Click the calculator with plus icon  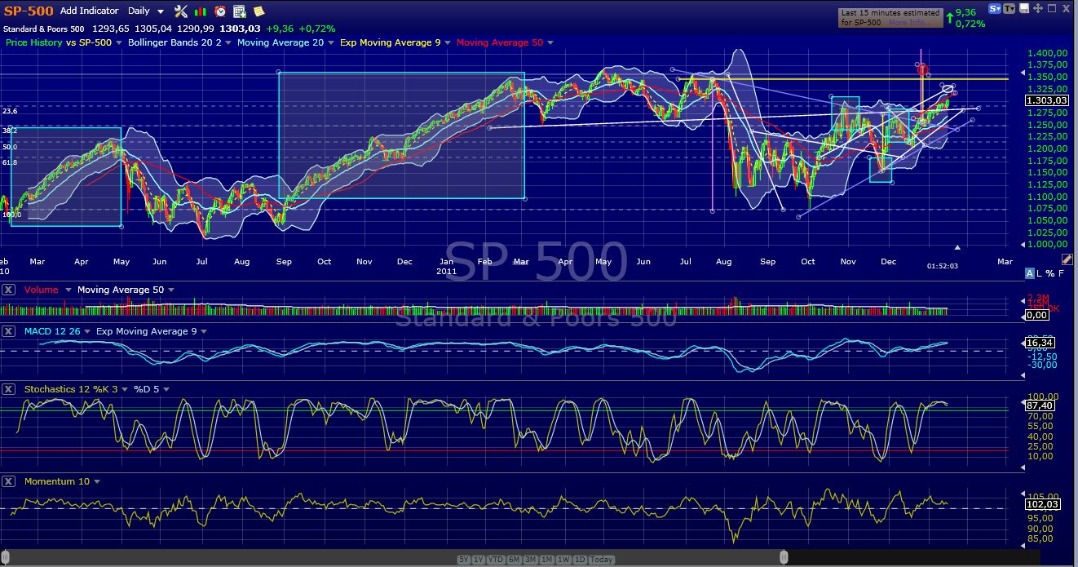(x=240, y=11)
